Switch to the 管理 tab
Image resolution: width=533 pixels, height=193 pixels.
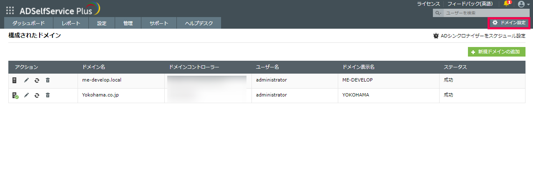coord(128,23)
